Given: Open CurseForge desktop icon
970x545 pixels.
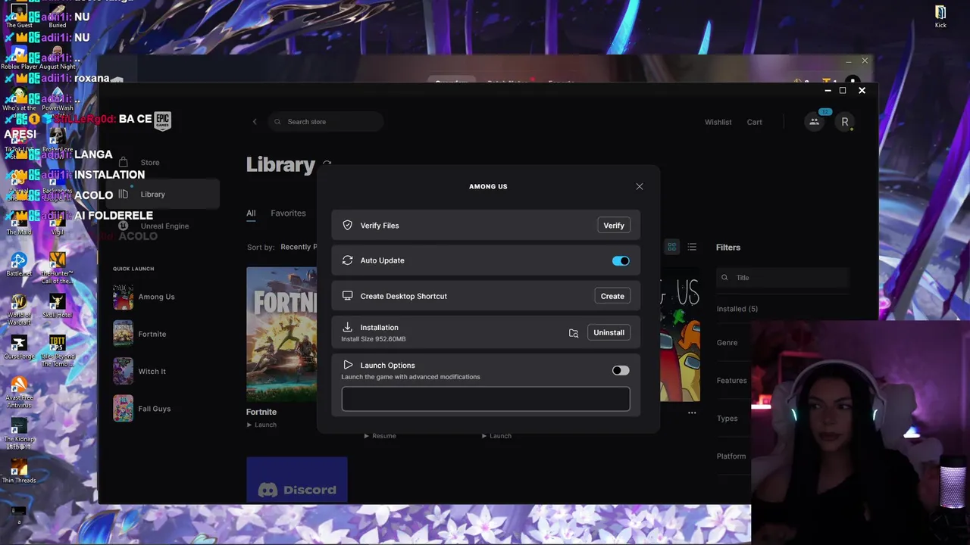Looking at the screenshot, I should 19,347.
